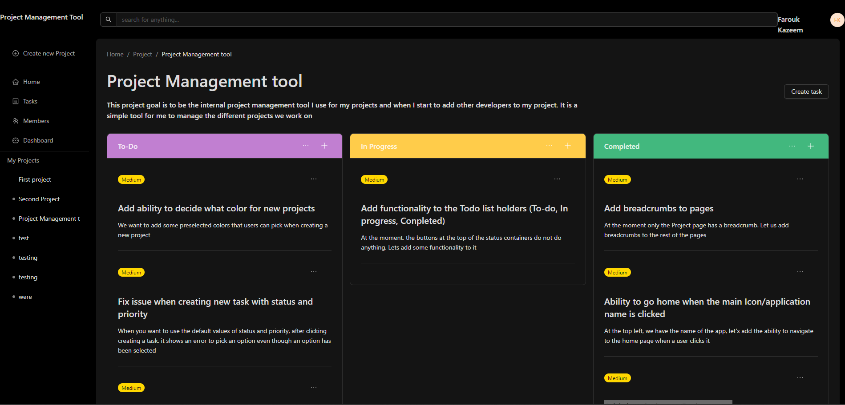The image size is (845, 405).
Task: Open Dashboard from the sidebar menu
Action: (38, 140)
